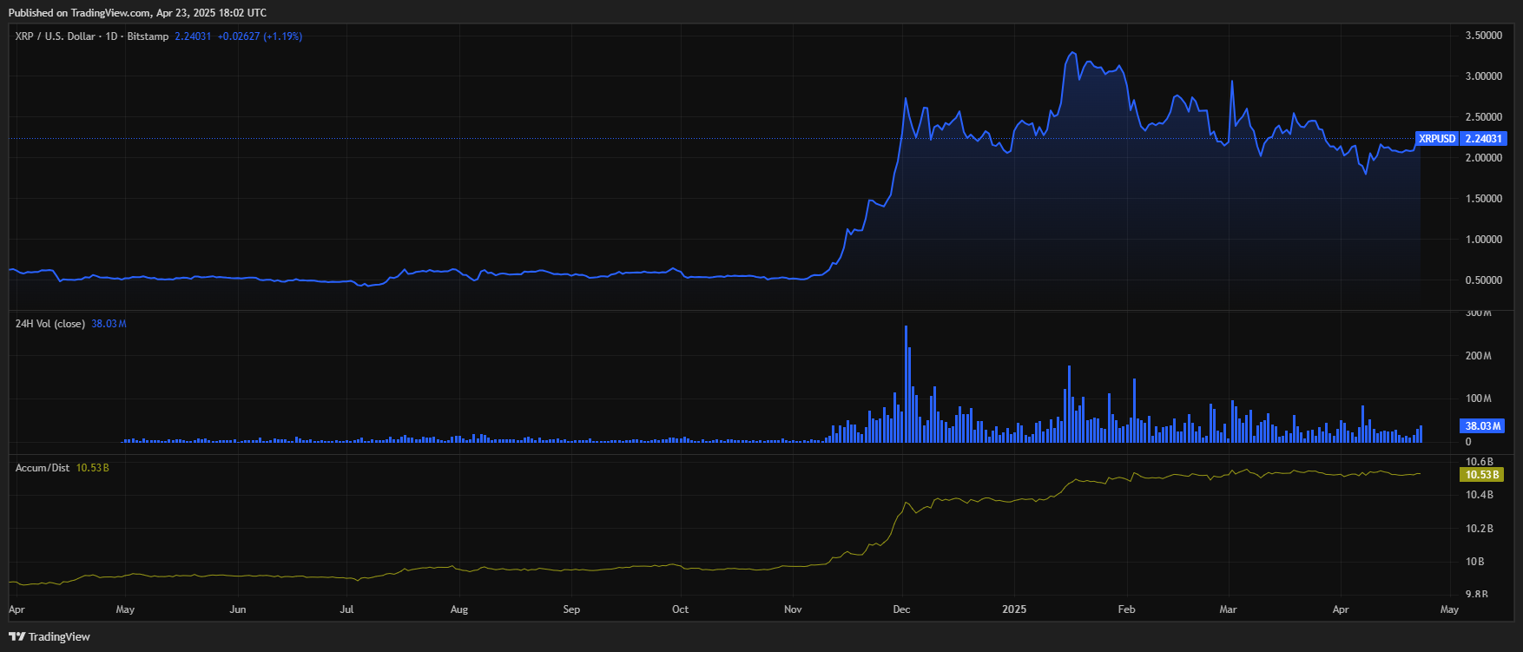Click the Nov label on the time axis

pyautogui.click(x=793, y=609)
